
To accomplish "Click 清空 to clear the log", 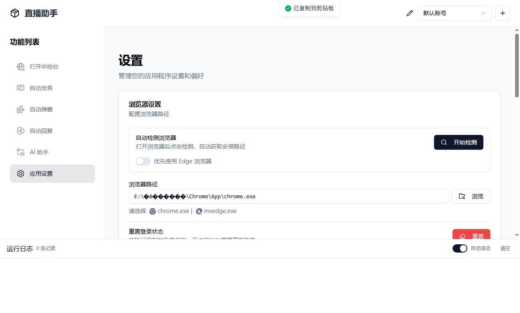I will [505, 248].
